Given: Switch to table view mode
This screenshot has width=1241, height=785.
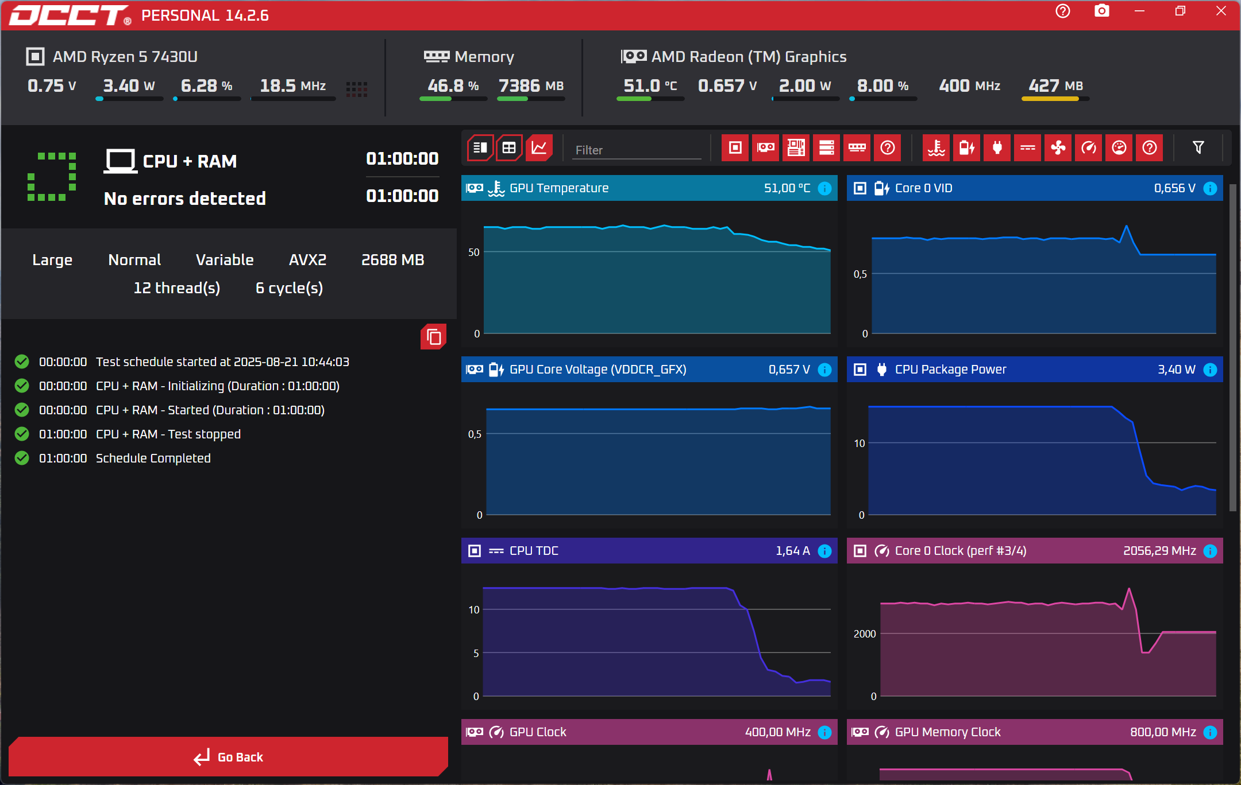Looking at the screenshot, I should point(509,148).
